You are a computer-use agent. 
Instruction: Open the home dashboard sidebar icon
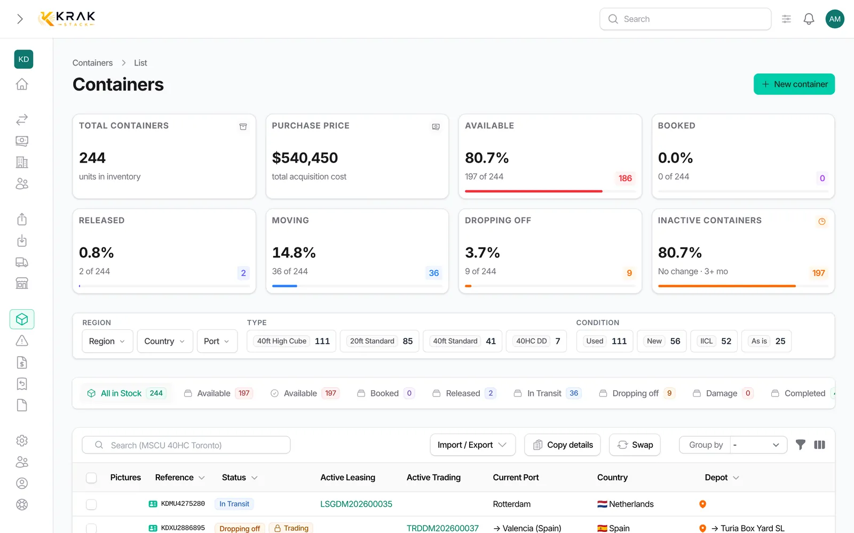point(22,84)
